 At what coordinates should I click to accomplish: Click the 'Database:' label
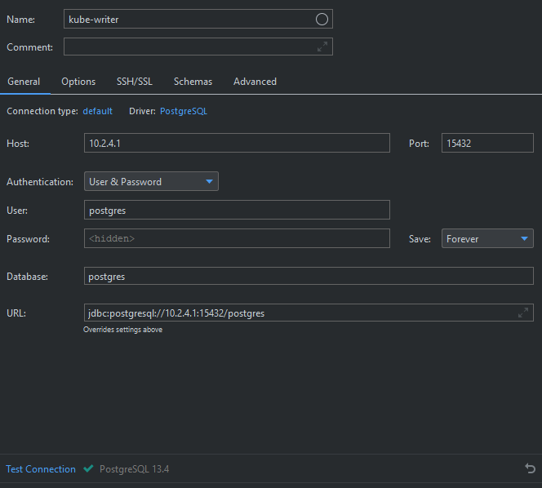click(x=27, y=277)
